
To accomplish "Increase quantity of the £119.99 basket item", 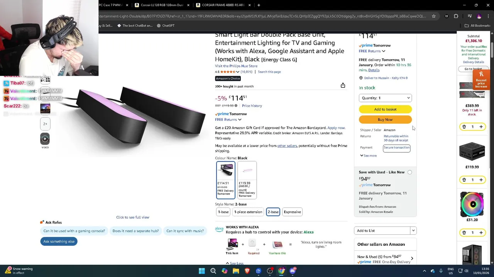I will point(481,180).
